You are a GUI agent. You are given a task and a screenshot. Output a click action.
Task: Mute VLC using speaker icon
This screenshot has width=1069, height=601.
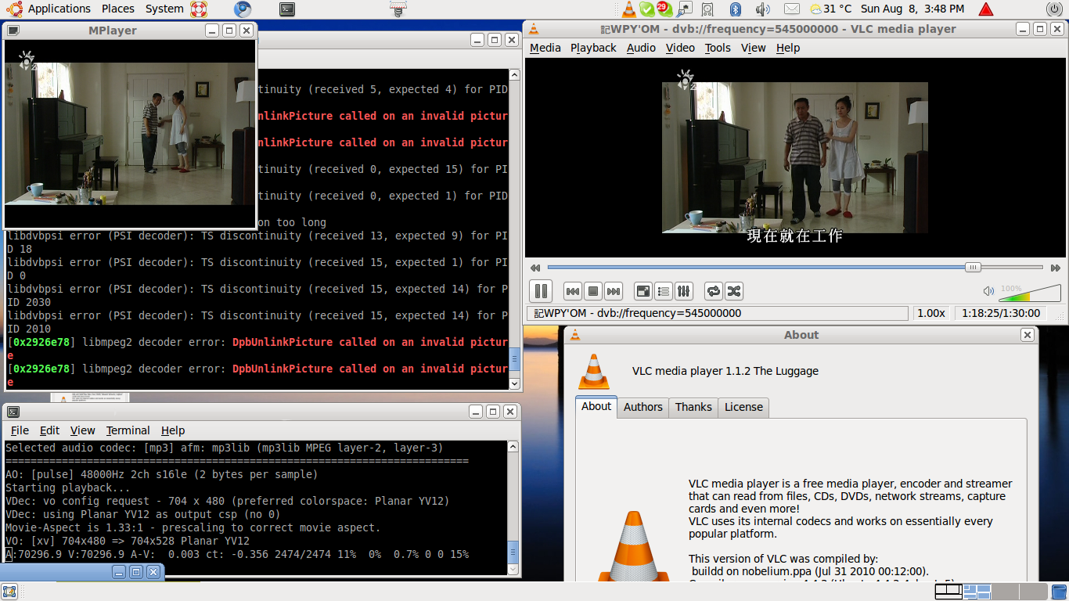(988, 291)
